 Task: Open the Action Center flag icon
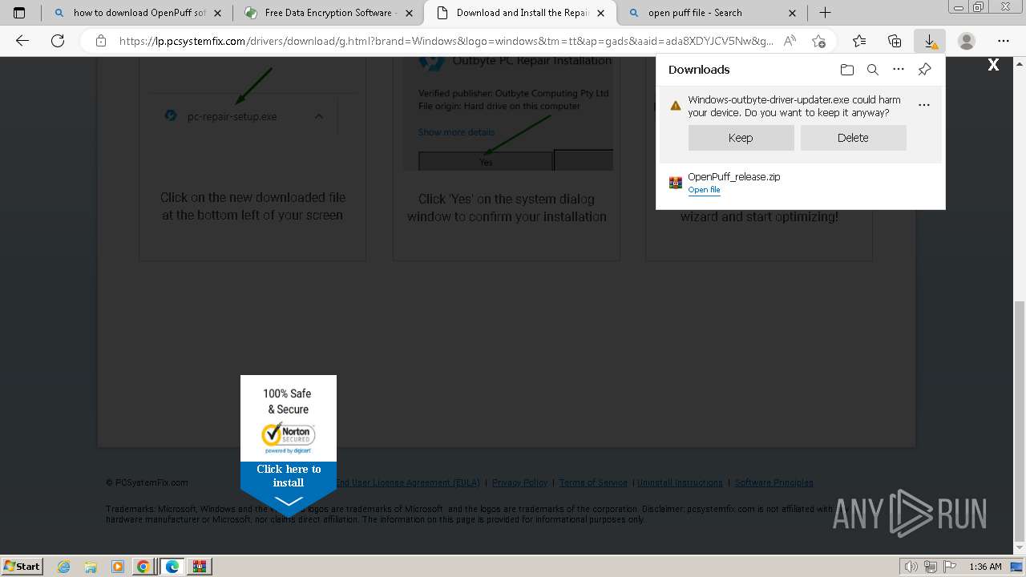[x=950, y=567]
